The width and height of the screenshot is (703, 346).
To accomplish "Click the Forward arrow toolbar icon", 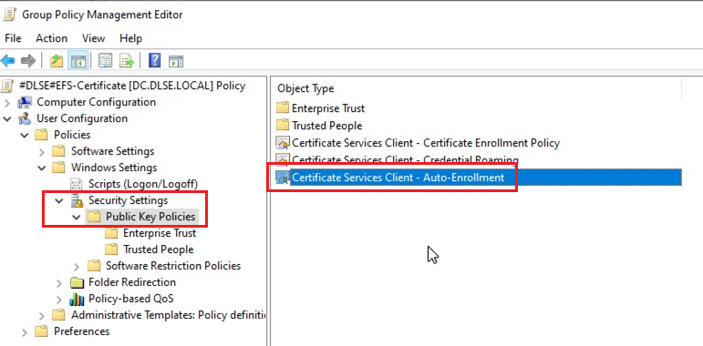I will (27, 60).
